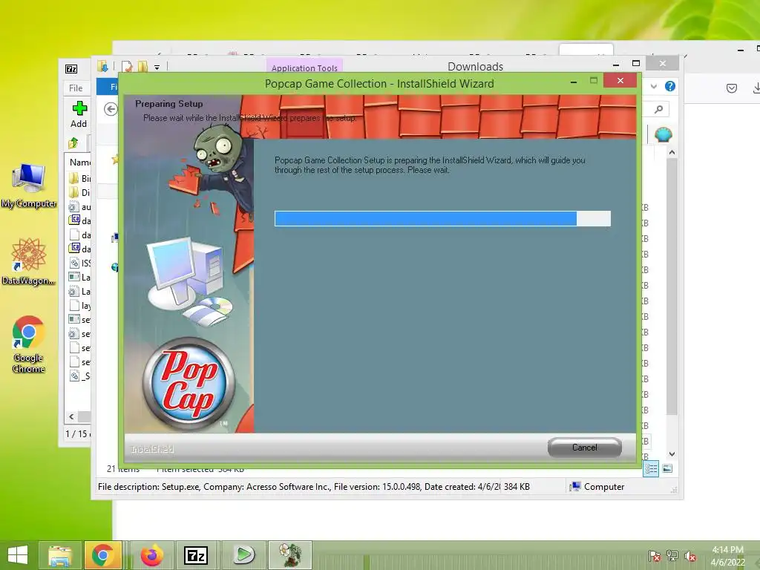Switch to Chrome on the taskbar
Viewport: 760px width, 570px height.
pos(102,555)
